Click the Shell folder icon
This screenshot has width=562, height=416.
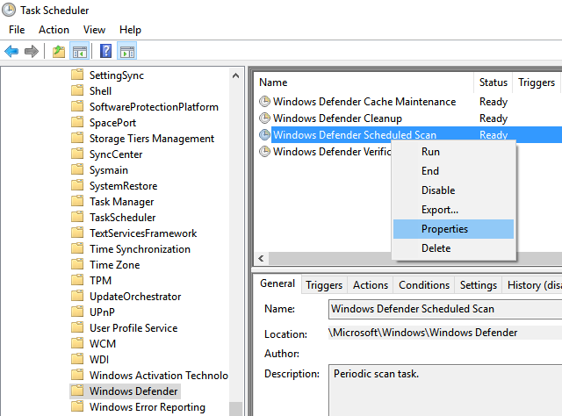(77, 90)
